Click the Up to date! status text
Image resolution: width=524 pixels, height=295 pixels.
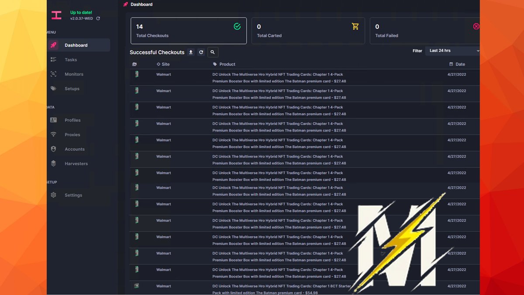pos(81,13)
